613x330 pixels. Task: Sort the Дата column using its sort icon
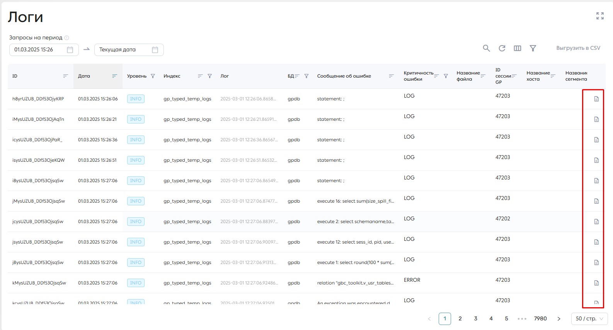(114, 76)
